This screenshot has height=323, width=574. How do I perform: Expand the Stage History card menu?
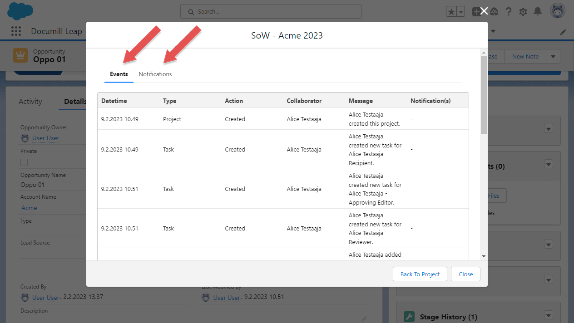549,316
